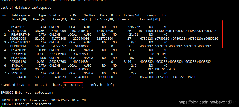Click the green terminal cursor

1,106
